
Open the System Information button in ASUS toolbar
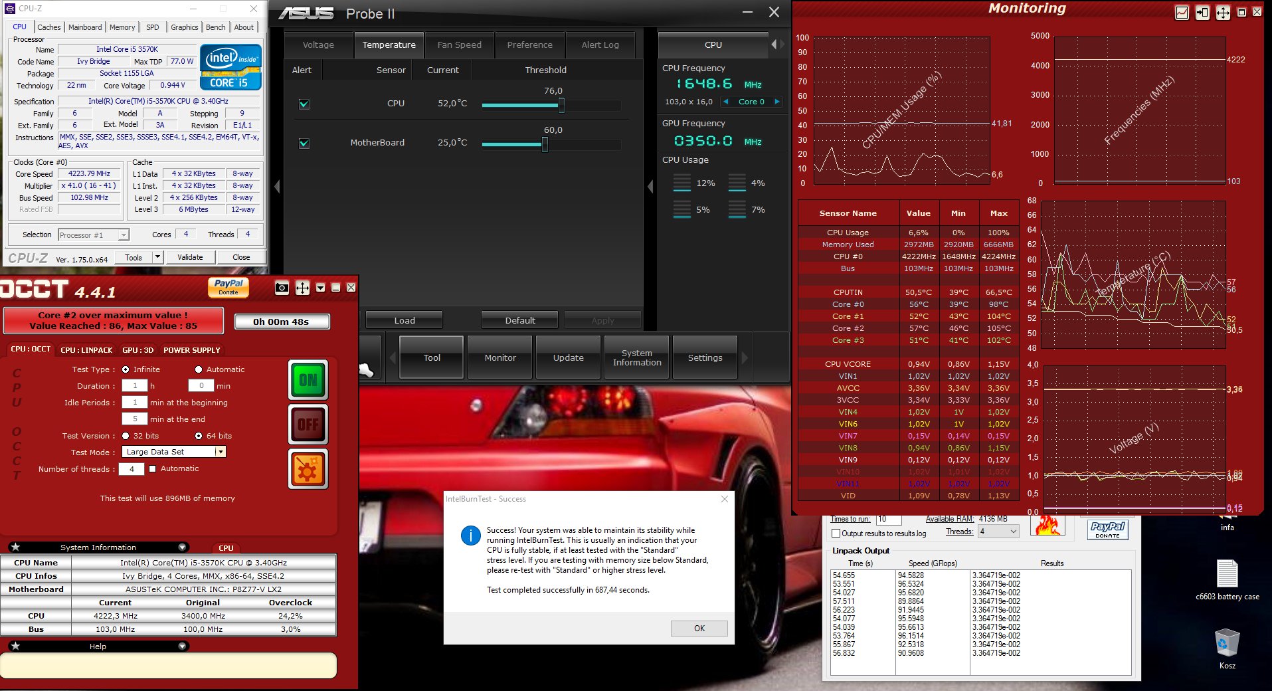coord(637,357)
